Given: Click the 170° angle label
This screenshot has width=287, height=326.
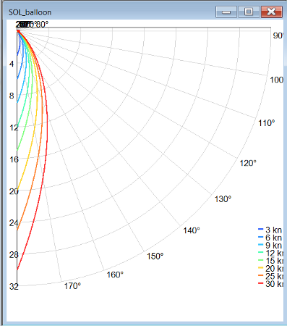Looking at the screenshot, I should pos(72,286).
